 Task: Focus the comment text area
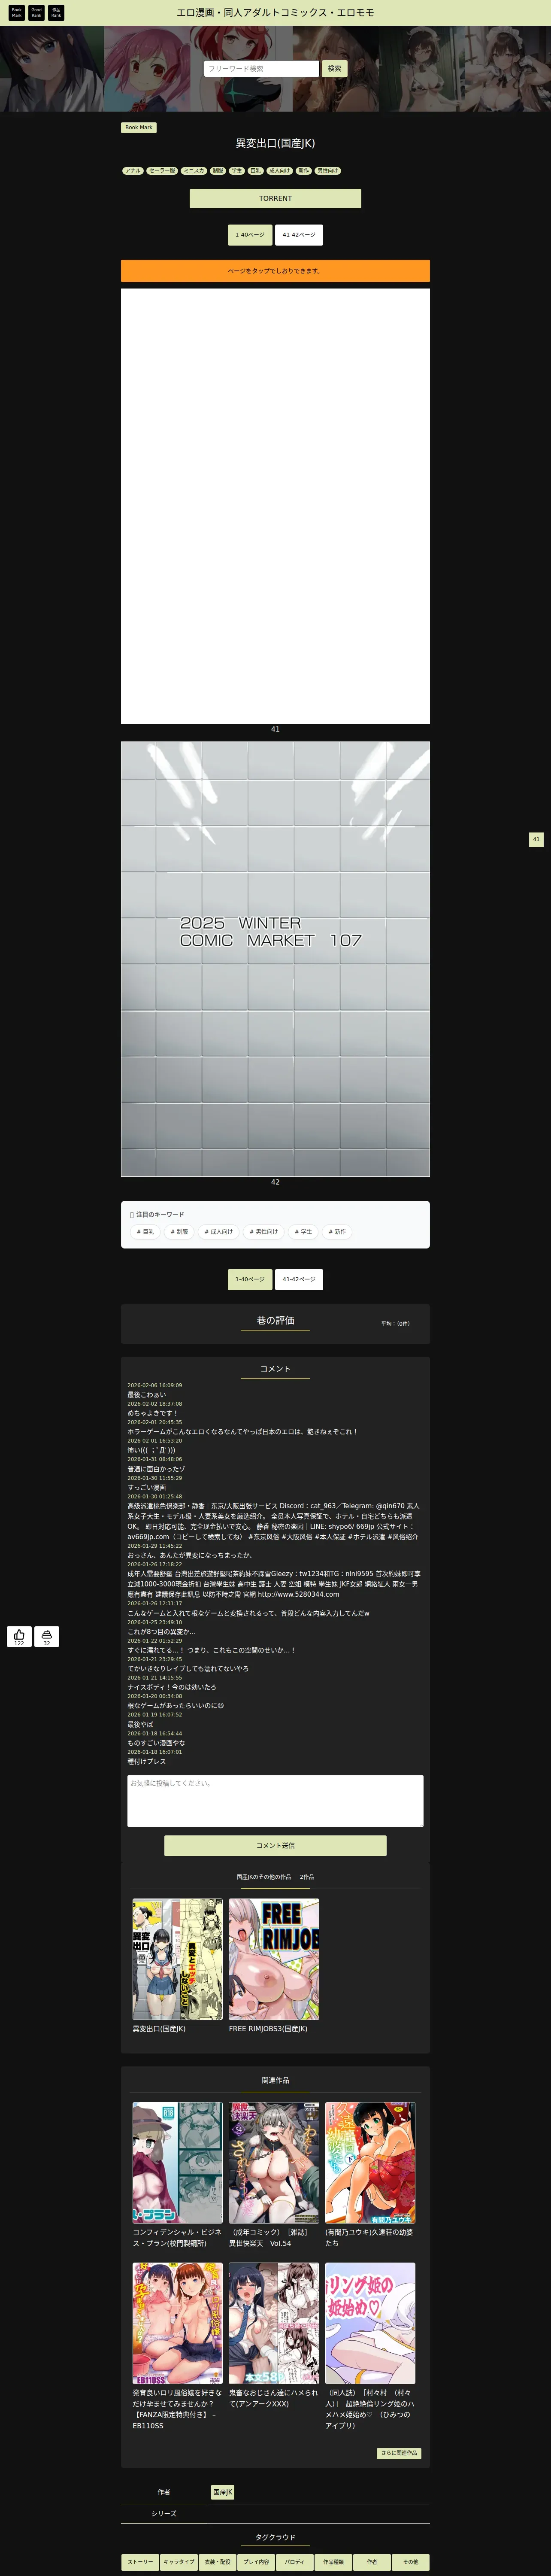[275, 1801]
